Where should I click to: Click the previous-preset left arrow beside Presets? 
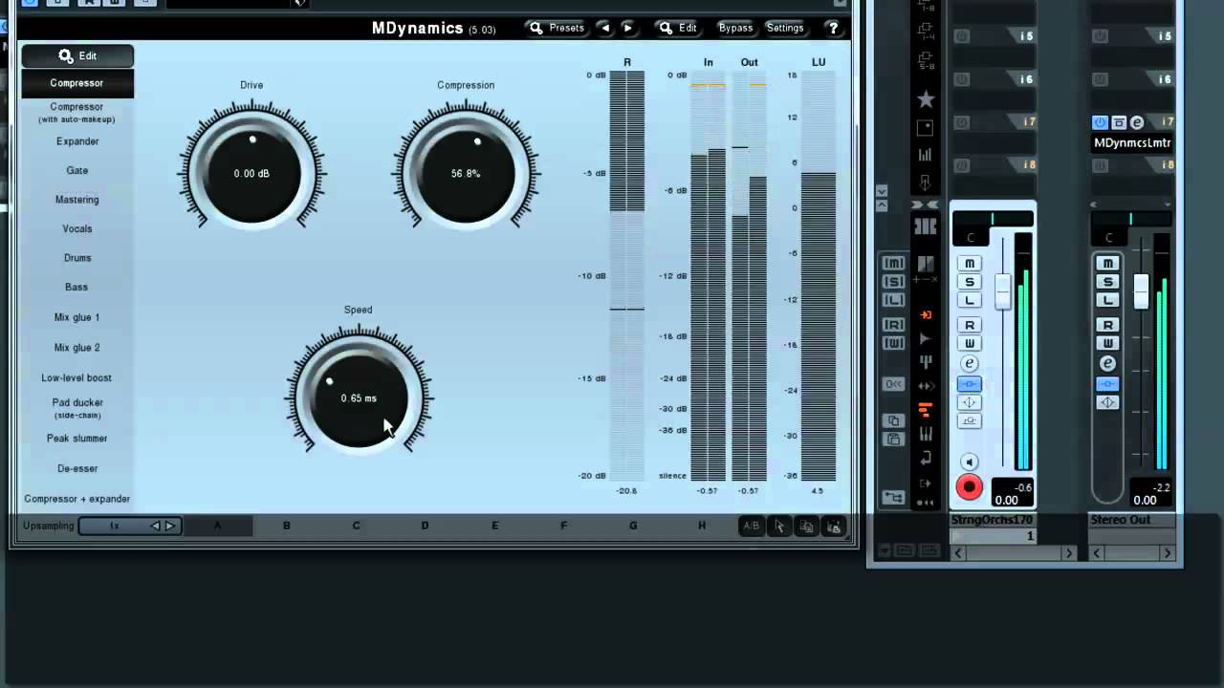tap(604, 28)
